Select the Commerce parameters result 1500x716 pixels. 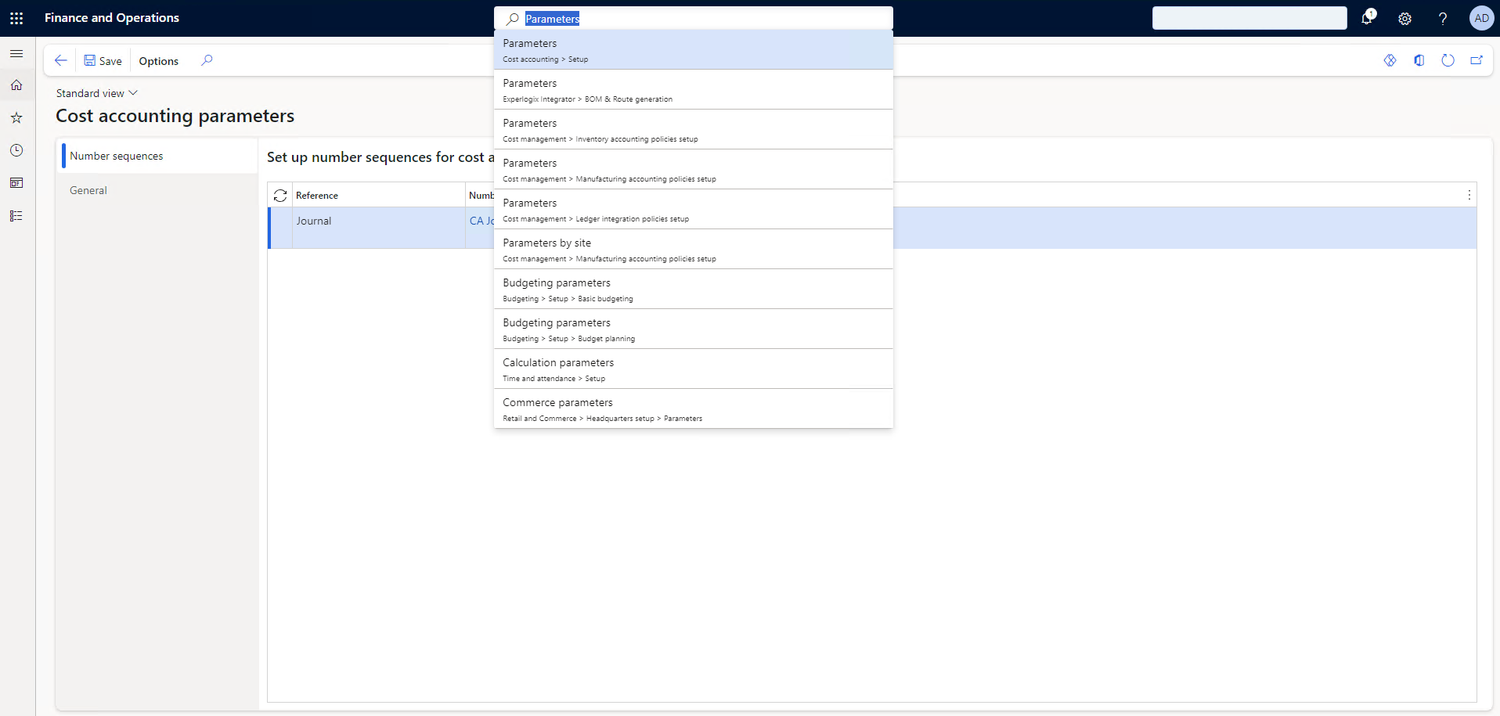694,409
